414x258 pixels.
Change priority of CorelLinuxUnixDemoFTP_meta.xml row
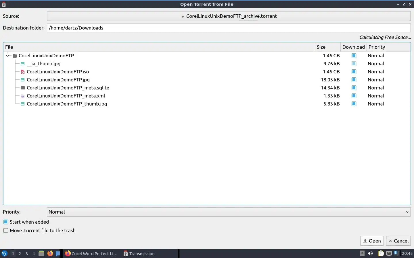click(376, 96)
